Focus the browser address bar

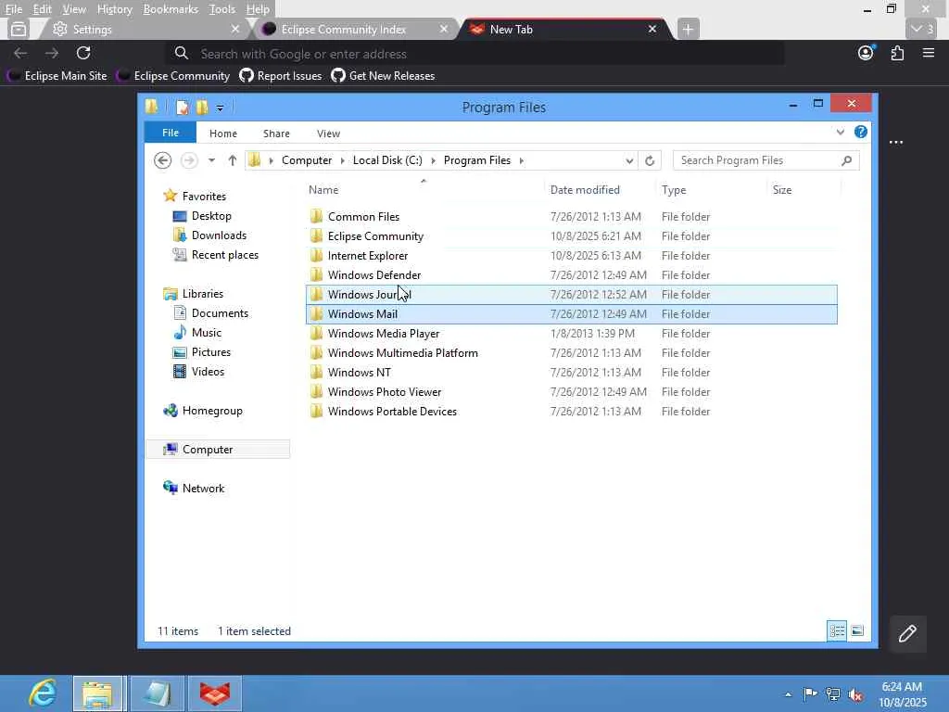(475, 53)
